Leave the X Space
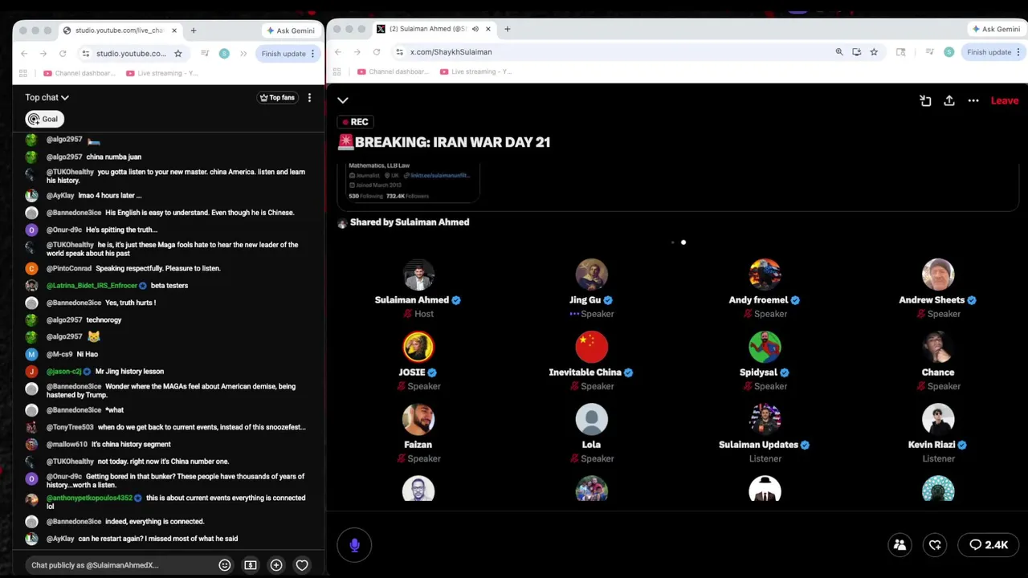The height and width of the screenshot is (578, 1028). point(1004,100)
